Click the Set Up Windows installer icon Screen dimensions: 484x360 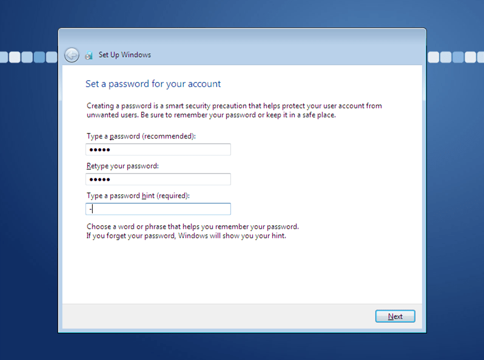(x=89, y=55)
